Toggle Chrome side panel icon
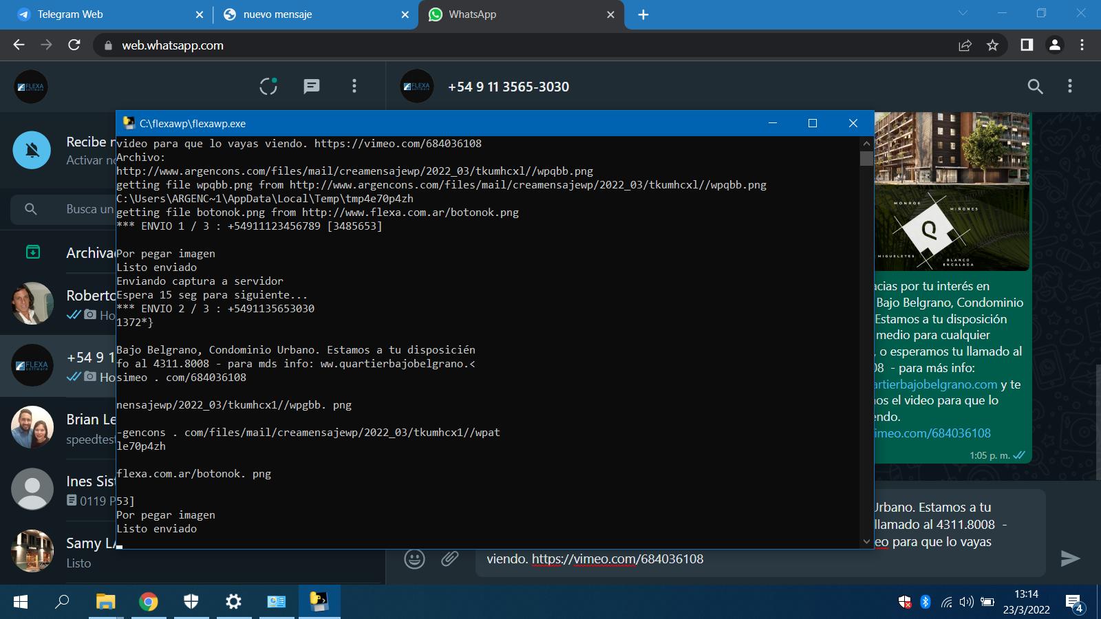The image size is (1101, 619). point(1027,45)
